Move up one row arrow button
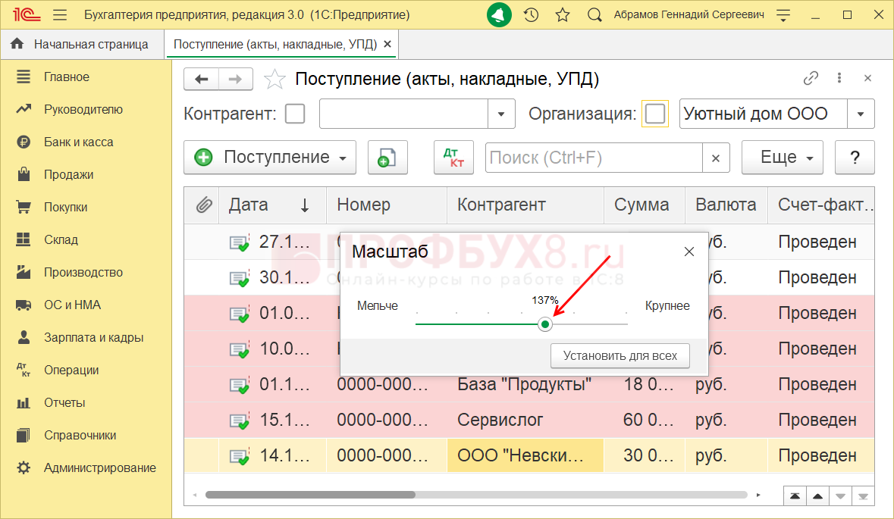Screen dimensions: 894x519 pyautogui.click(x=817, y=496)
